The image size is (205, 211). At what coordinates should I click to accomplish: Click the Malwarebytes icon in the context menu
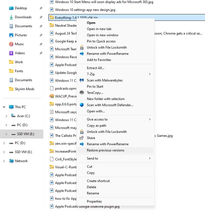click(x=82, y=80)
